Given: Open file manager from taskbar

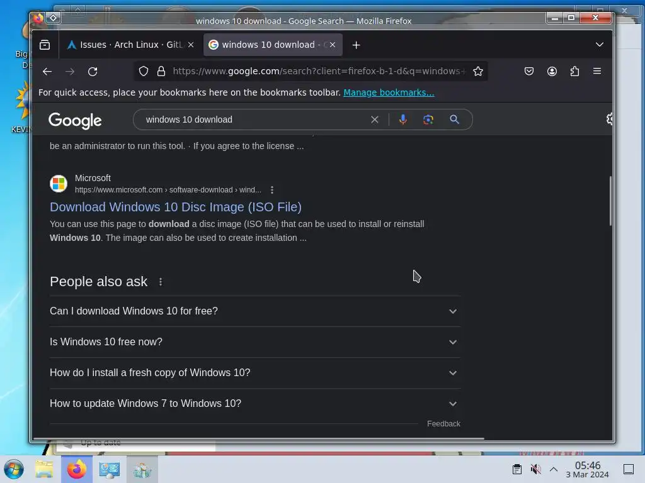Looking at the screenshot, I should (x=44, y=469).
